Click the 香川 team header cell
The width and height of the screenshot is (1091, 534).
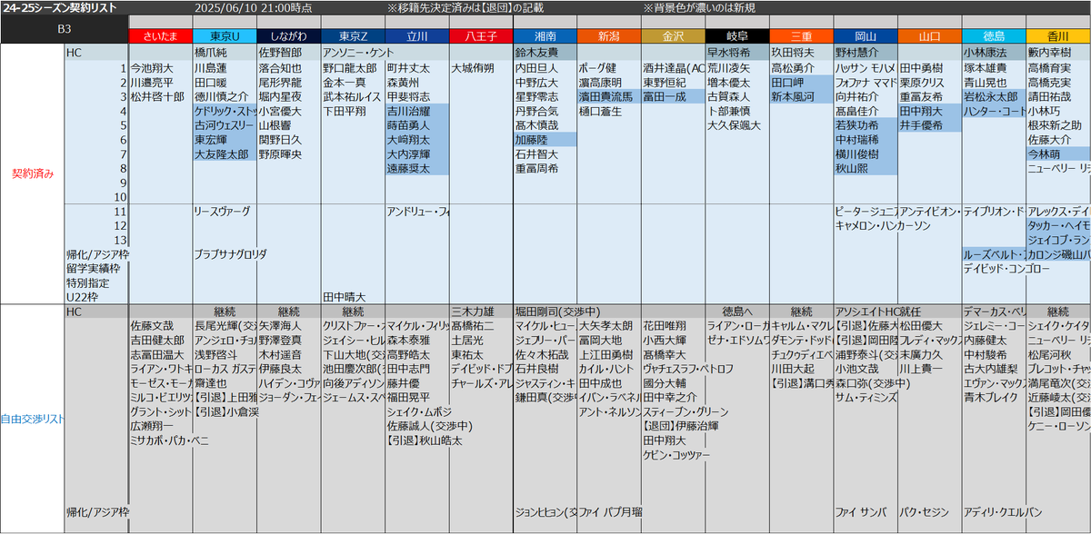pyautogui.click(x=1058, y=36)
